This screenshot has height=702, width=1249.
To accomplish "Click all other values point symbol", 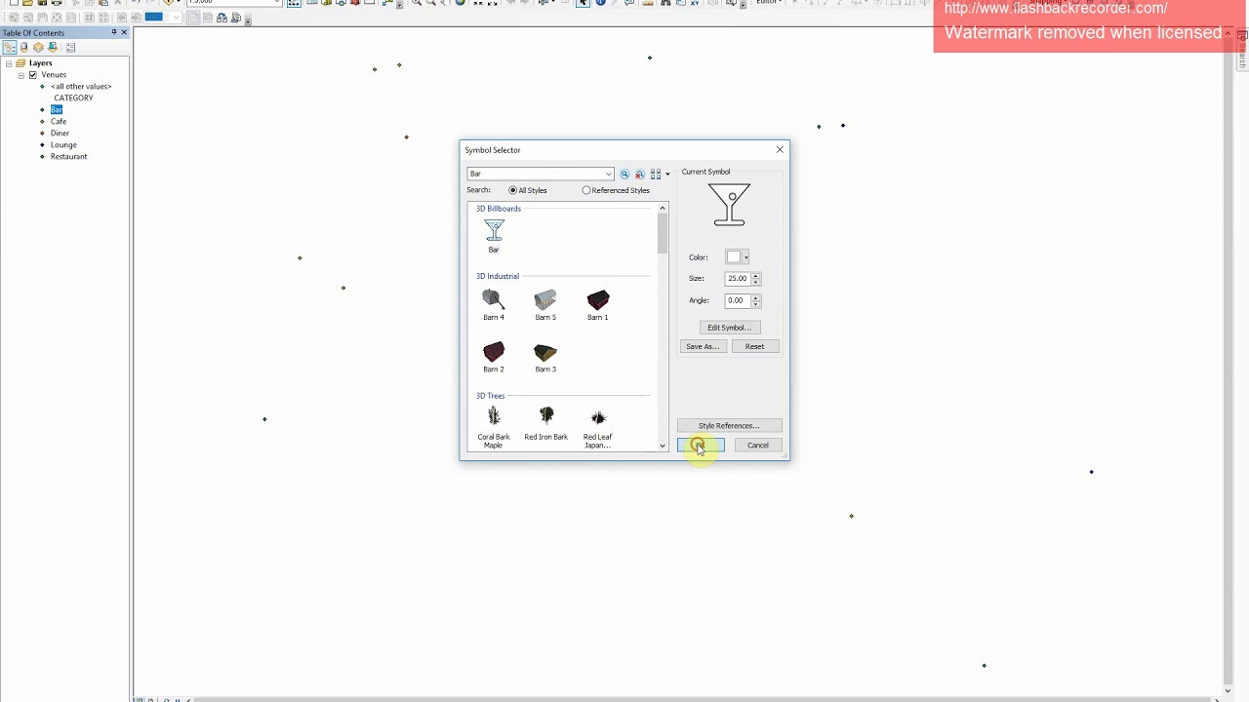I will coord(42,87).
